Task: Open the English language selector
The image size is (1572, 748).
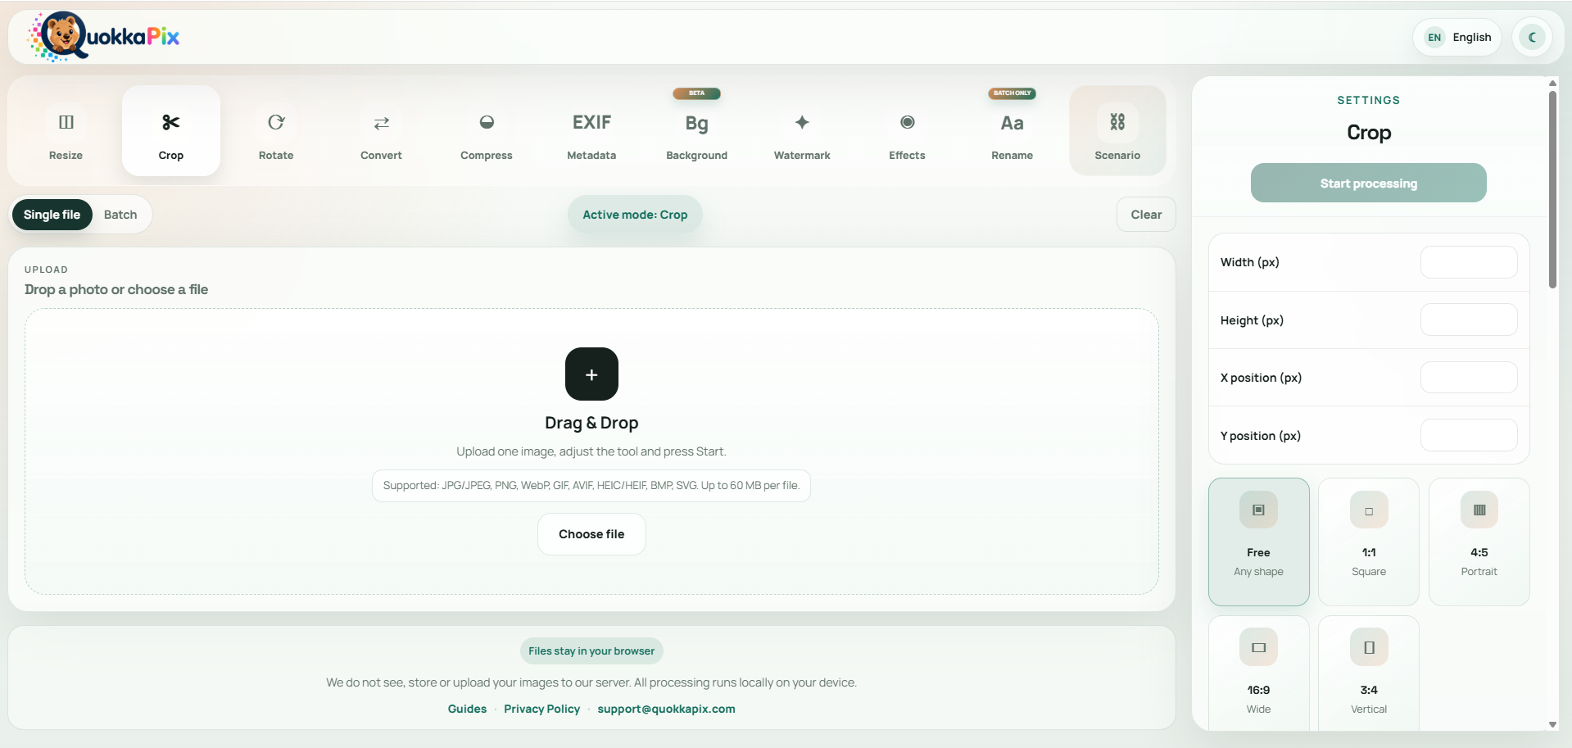Action: (x=1457, y=37)
